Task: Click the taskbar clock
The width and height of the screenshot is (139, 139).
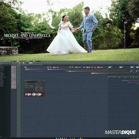Action: pyautogui.click(x=137, y=138)
